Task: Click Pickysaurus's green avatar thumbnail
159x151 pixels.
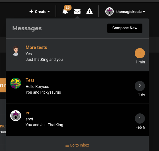Action: [16, 83]
